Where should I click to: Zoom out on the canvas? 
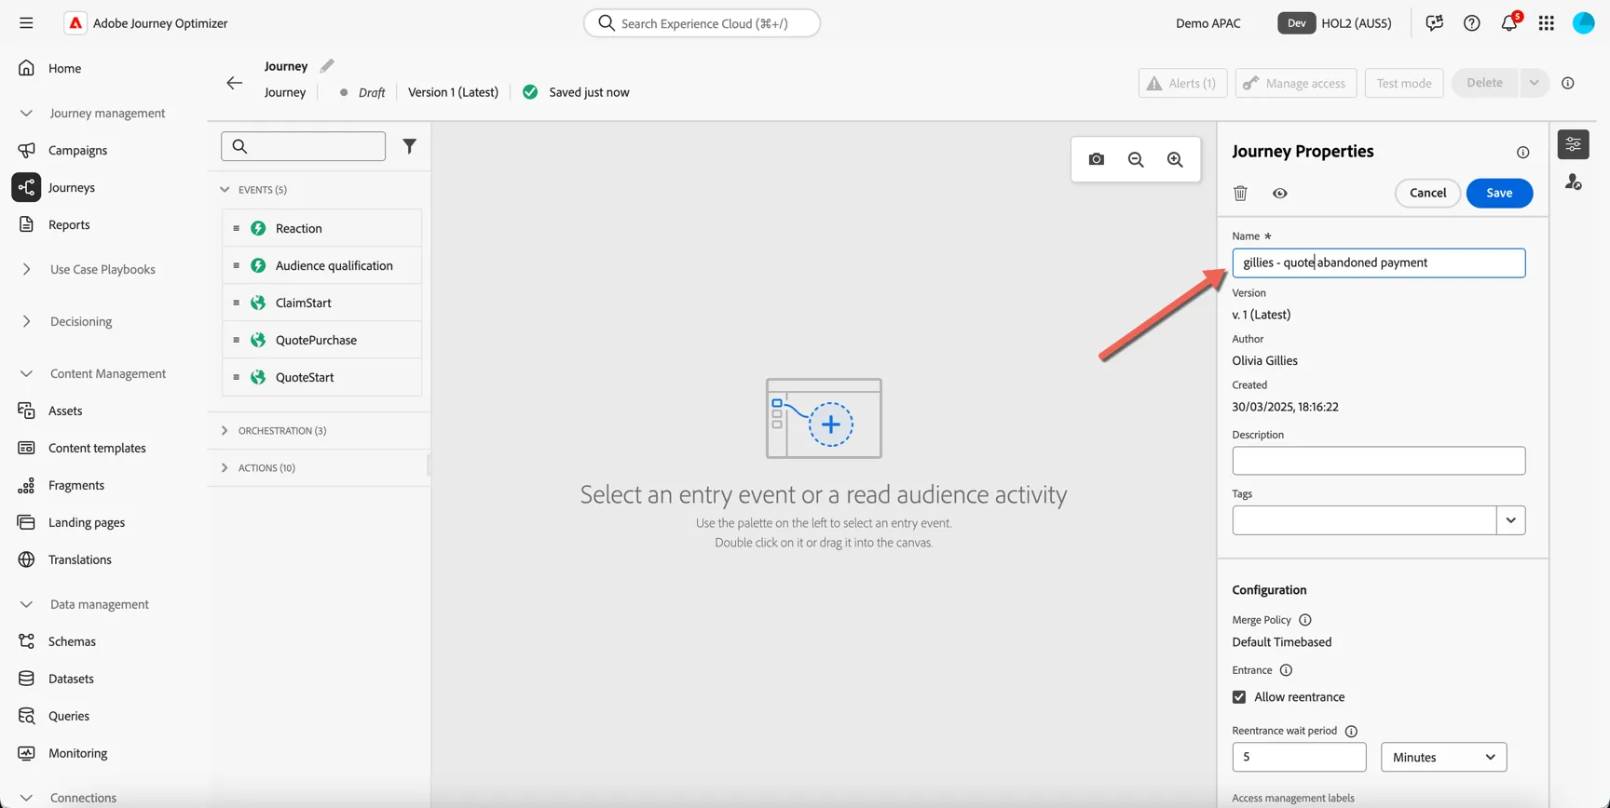coord(1136,159)
